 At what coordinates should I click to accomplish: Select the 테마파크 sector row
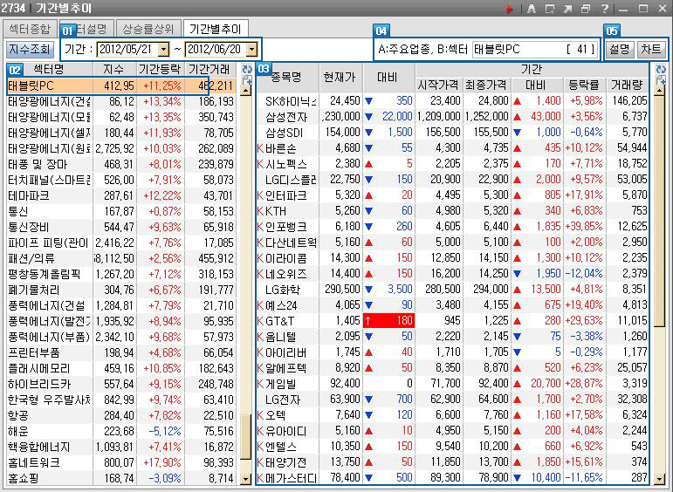121,196
